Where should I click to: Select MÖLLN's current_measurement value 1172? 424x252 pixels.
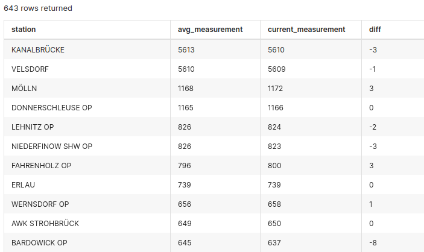click(x=277, y=88)
